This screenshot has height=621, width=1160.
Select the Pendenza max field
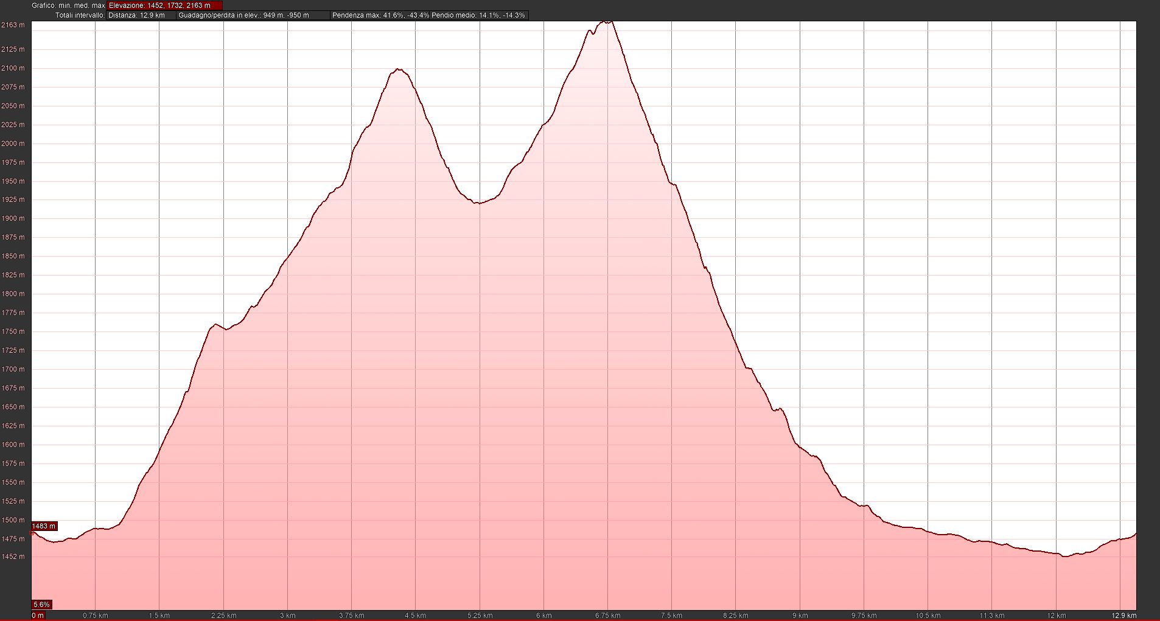point(380,15)
